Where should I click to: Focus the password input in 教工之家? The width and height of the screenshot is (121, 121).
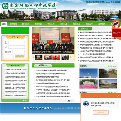pyautogui.click(x=16, y=47)
